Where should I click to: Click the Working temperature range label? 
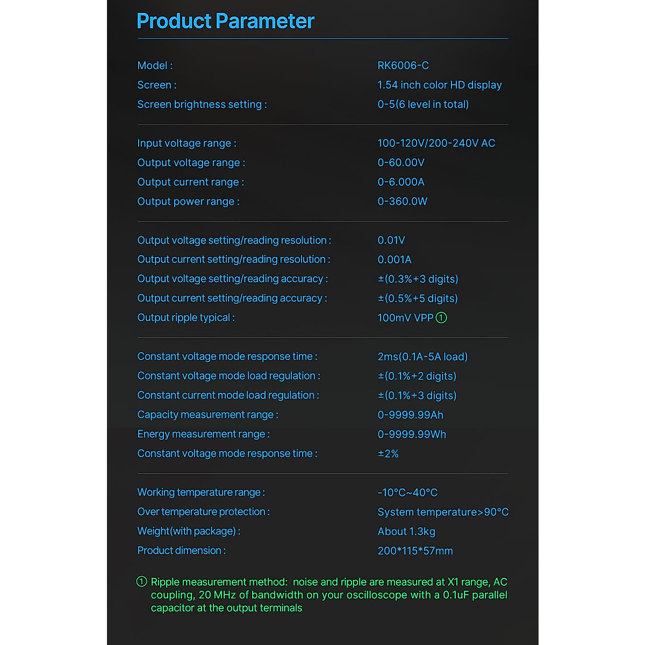[x=200, y=492]
